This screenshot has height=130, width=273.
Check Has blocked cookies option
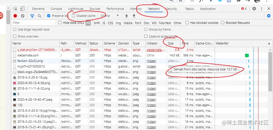pyautogui.click(x=187, y=23)
